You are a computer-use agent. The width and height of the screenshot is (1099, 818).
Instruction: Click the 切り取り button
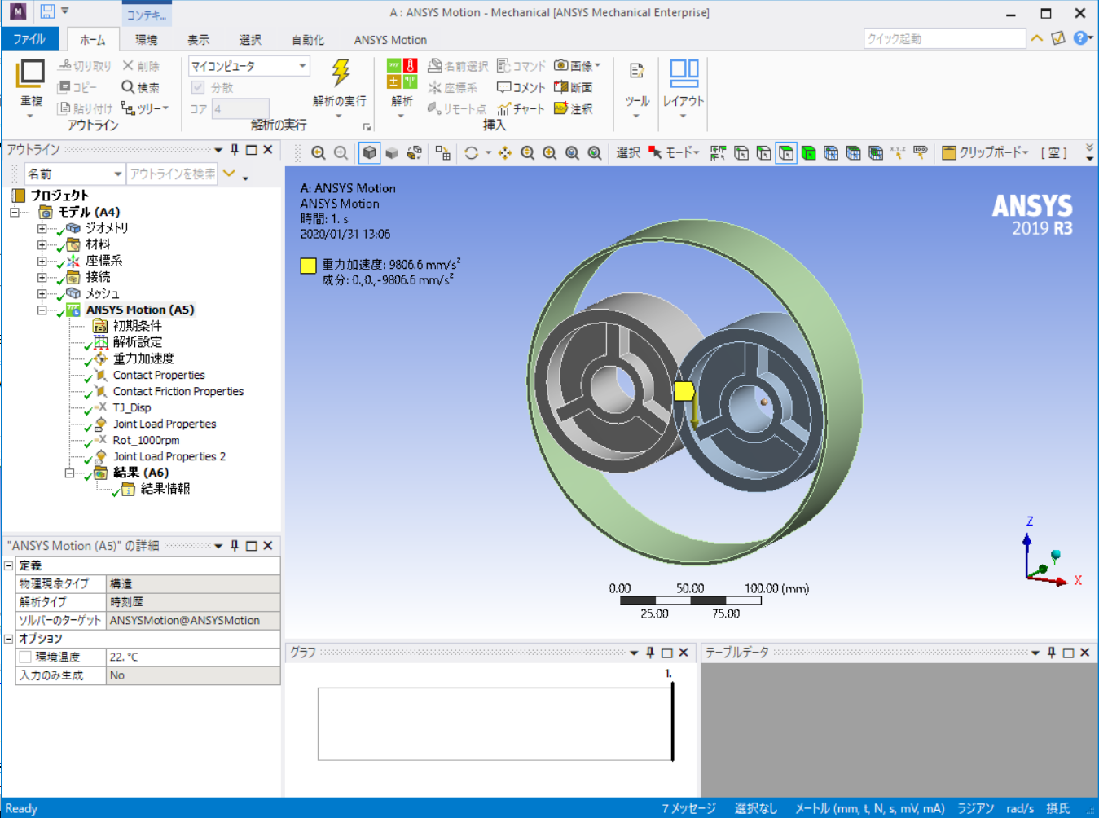[x=84, y=65]
